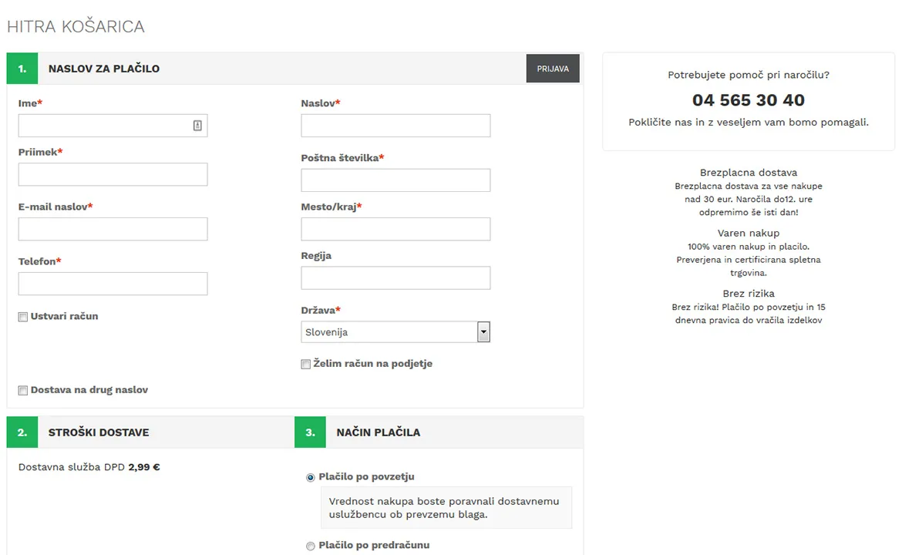Click the phone number 04 565 30 40
This screenshot has width=902, height=555.
point(749,100)
